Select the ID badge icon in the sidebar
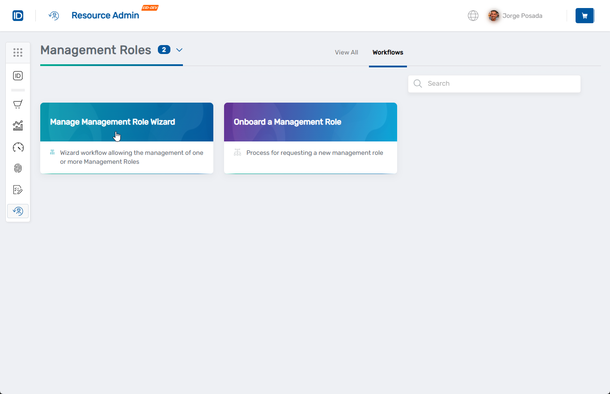610x394 pixels. tap(18, 75)
